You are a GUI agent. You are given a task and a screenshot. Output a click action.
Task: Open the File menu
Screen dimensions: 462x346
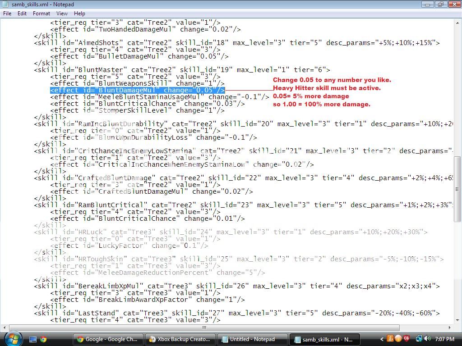7,14
